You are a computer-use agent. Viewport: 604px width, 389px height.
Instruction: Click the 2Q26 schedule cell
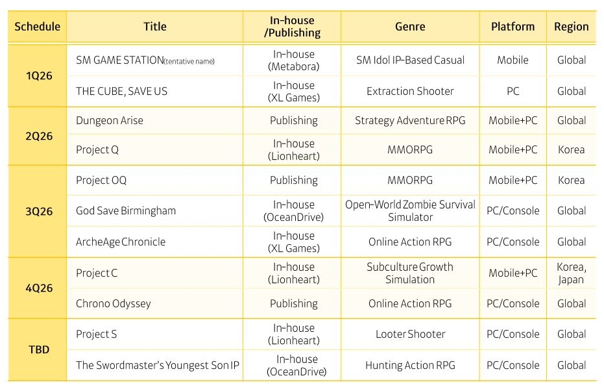38,136
